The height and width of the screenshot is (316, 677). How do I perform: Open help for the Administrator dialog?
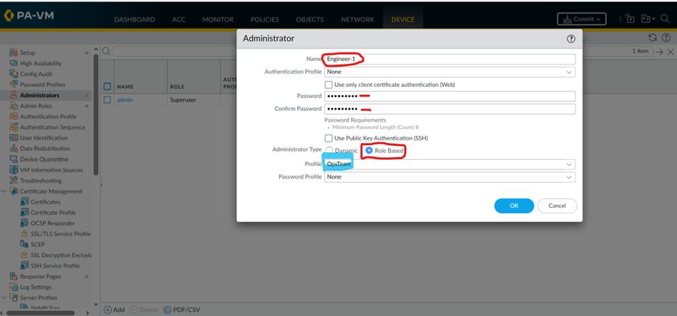tap(571, 39)
